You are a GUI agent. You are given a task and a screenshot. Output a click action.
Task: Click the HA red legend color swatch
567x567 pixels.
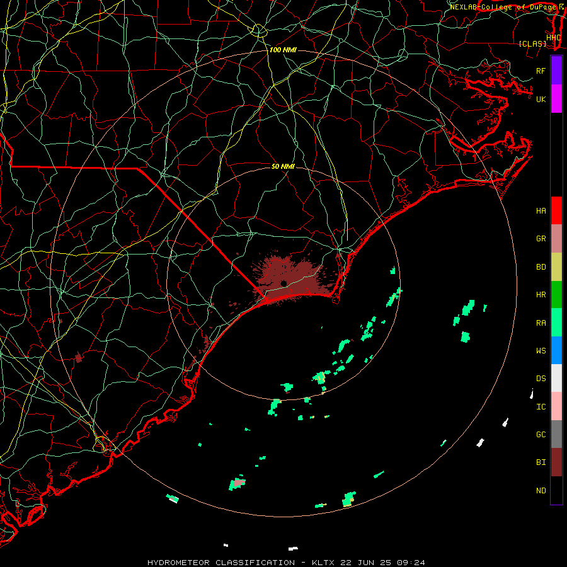[x=556, y=210]
